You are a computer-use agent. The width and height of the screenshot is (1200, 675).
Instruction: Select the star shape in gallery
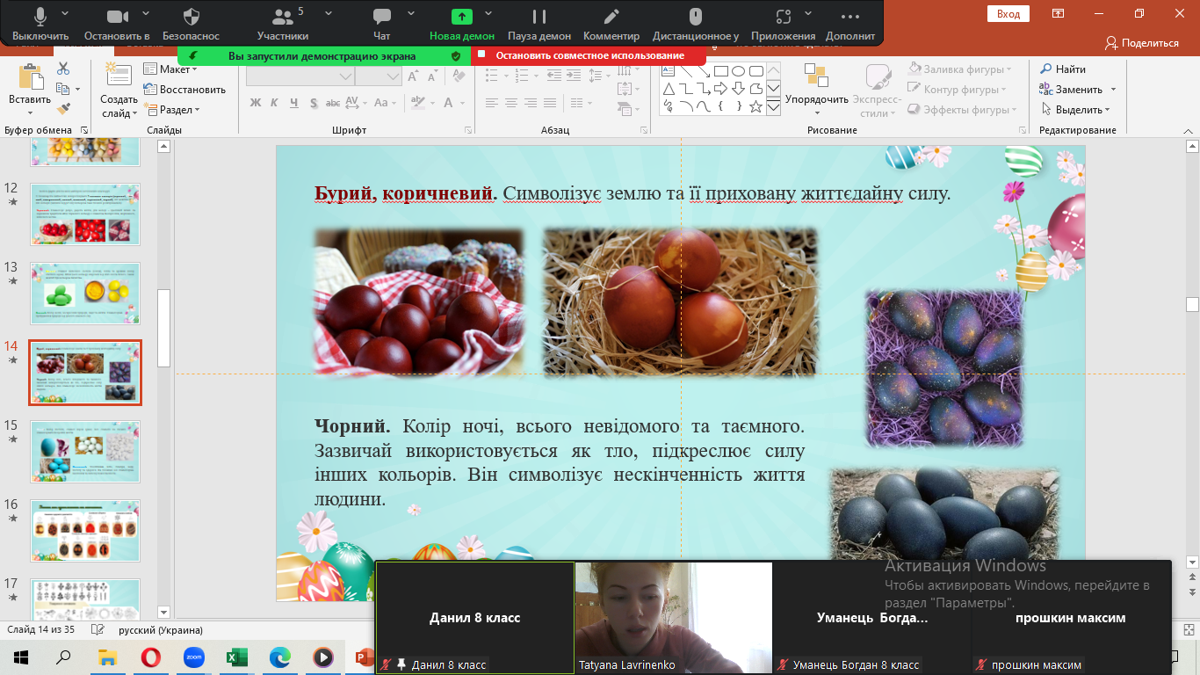[755, 106]
